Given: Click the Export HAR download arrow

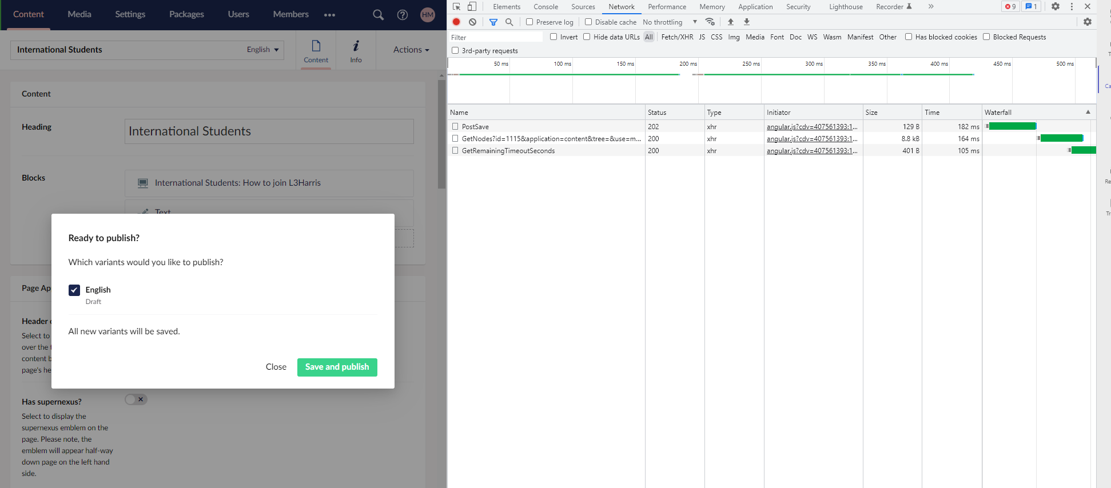Looking at the screenshot, I should pos(746,22).
